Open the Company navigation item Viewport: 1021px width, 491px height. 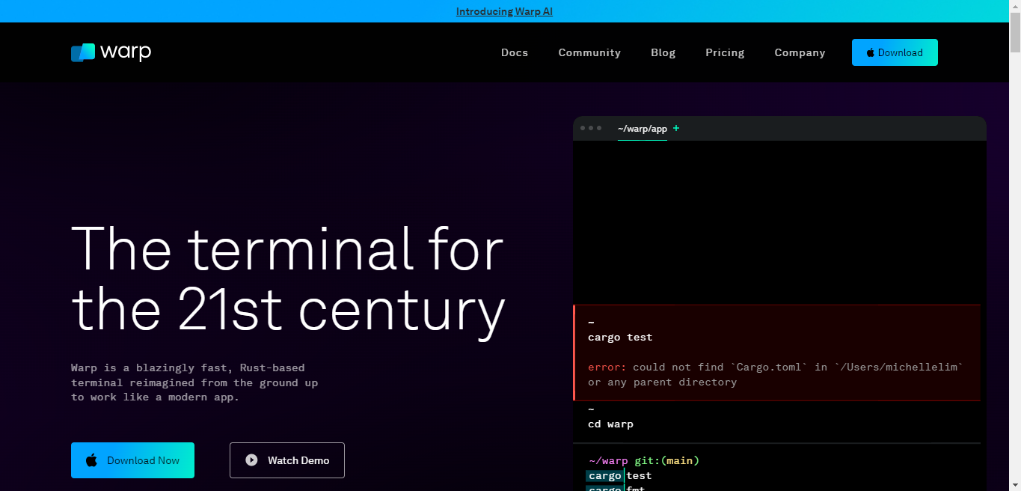[800, 52]
